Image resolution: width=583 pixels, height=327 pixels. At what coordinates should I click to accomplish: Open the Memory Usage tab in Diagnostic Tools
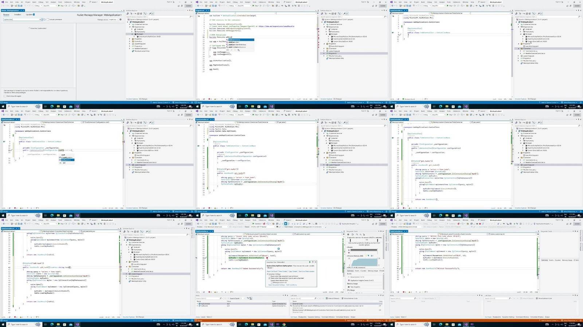(x=373, y=271)
